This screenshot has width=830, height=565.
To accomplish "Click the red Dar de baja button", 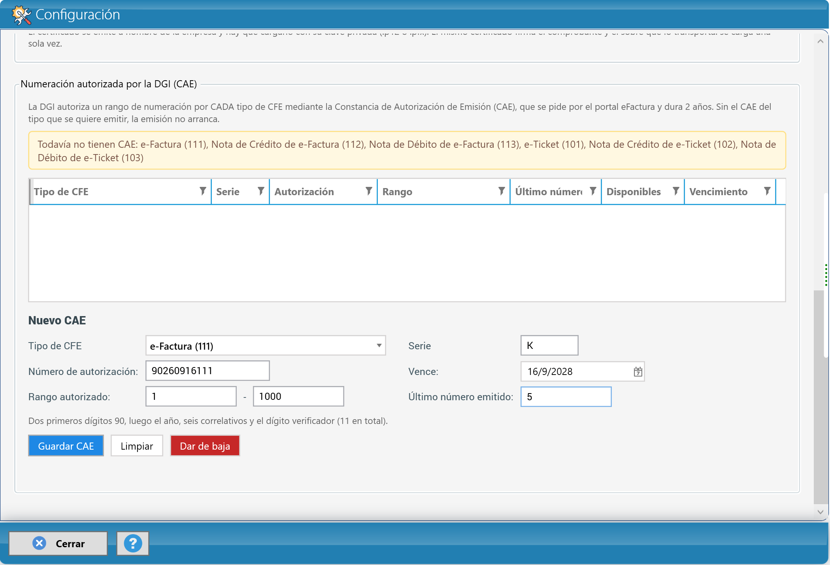I will point(205,446).
